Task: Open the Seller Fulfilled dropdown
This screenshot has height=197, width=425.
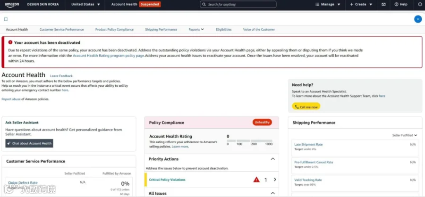Action: (405, 135)
